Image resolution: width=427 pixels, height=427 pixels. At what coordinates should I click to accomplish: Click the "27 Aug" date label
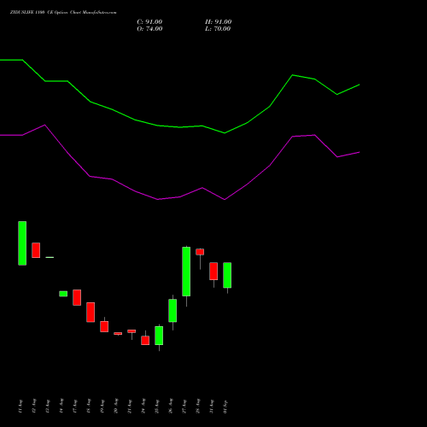pos(184,407)
